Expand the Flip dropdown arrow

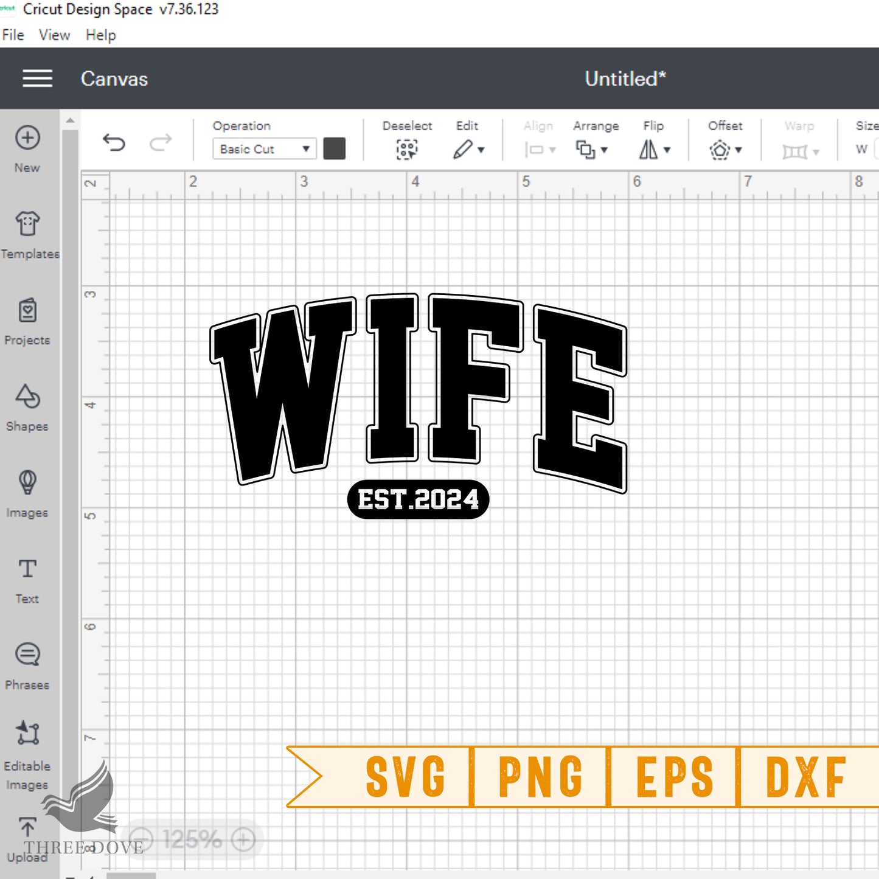[667, 150]
